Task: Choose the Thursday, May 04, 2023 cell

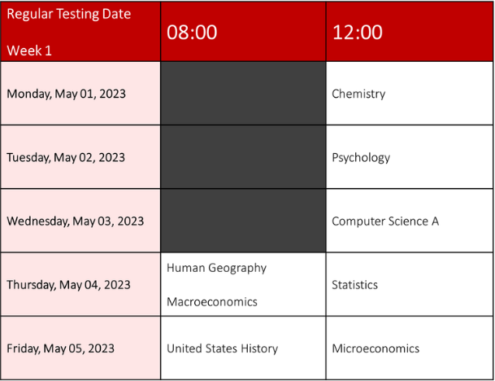Action: 68,285
